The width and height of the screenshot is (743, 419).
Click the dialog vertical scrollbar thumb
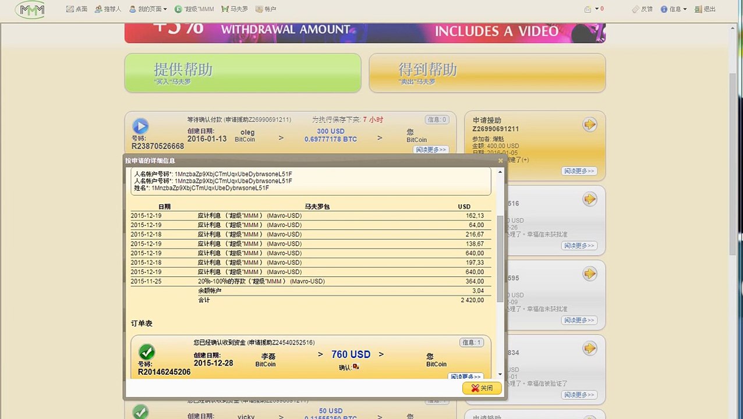(x=500, y=258)
